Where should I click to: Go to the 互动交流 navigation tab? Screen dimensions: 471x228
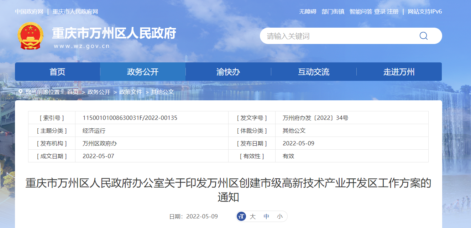pos(314,72)
